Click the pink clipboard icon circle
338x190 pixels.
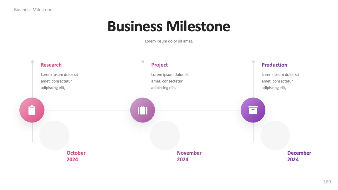pyautogui.click(x=32, y=110)
